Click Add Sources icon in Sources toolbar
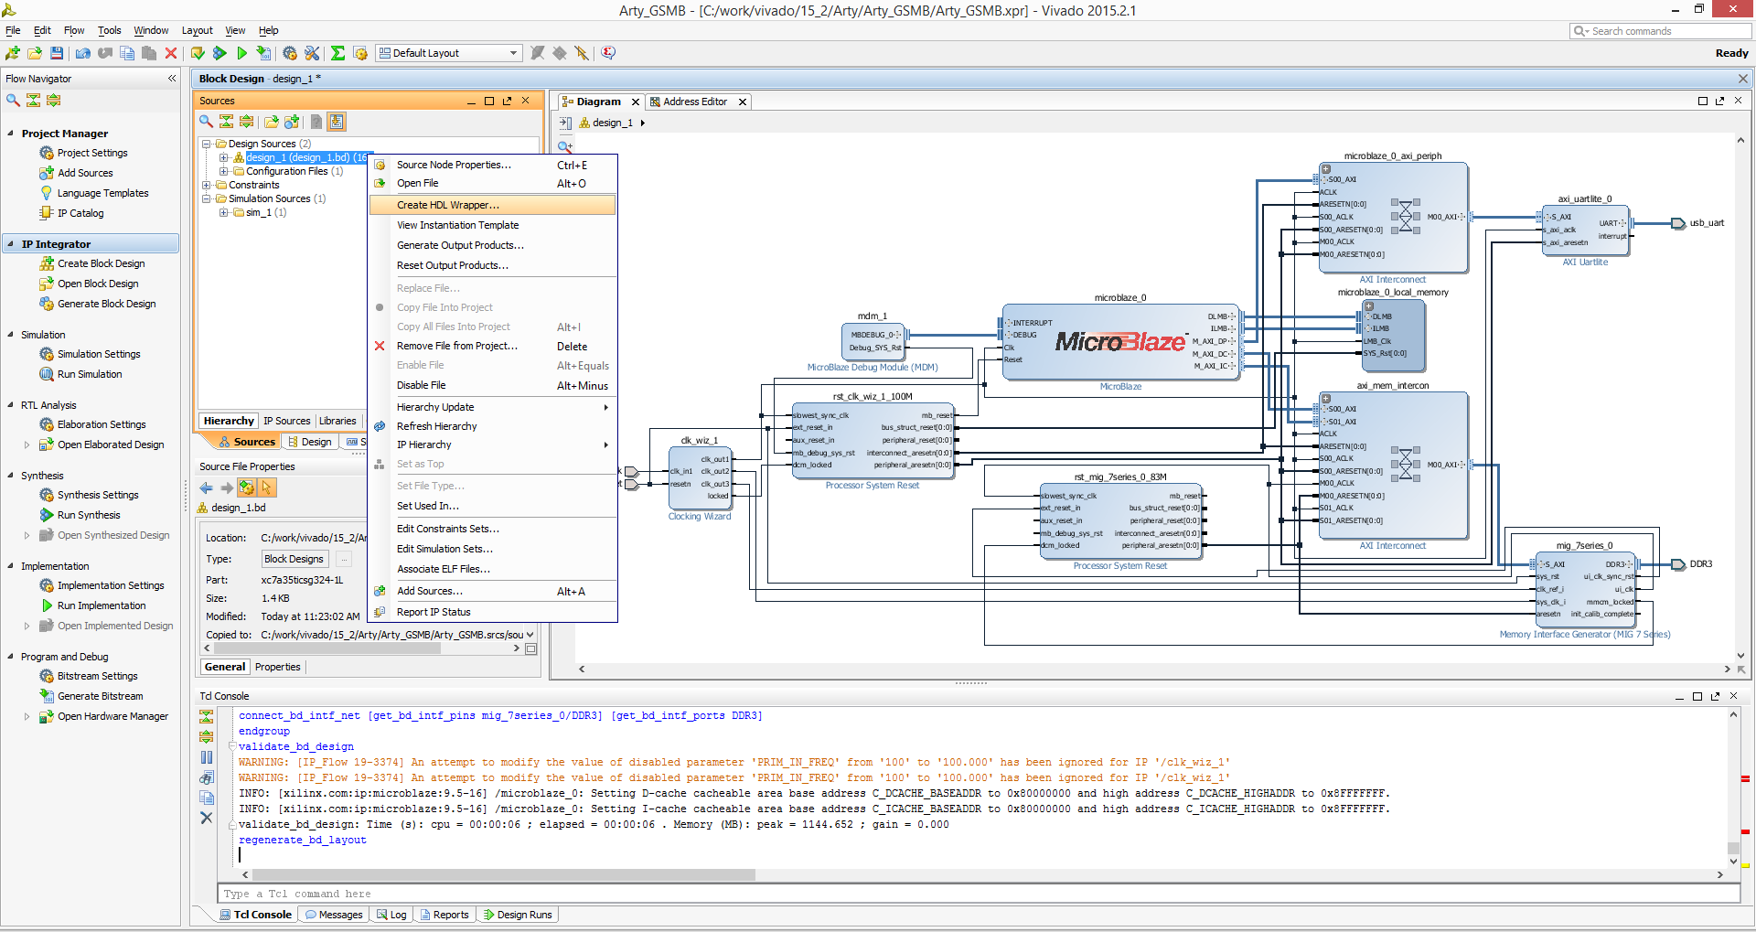 [293, 122]
